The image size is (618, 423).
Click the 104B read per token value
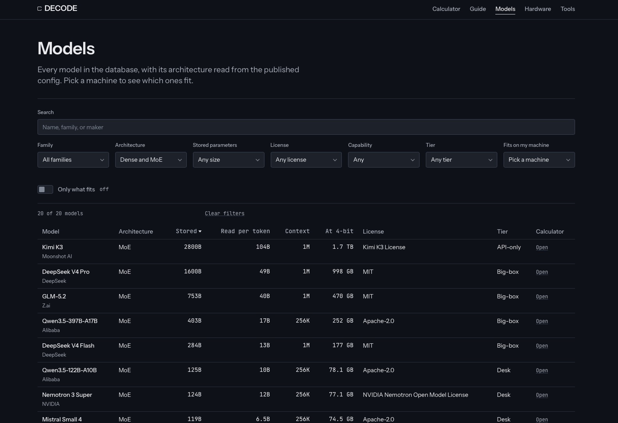coord(263,247)
